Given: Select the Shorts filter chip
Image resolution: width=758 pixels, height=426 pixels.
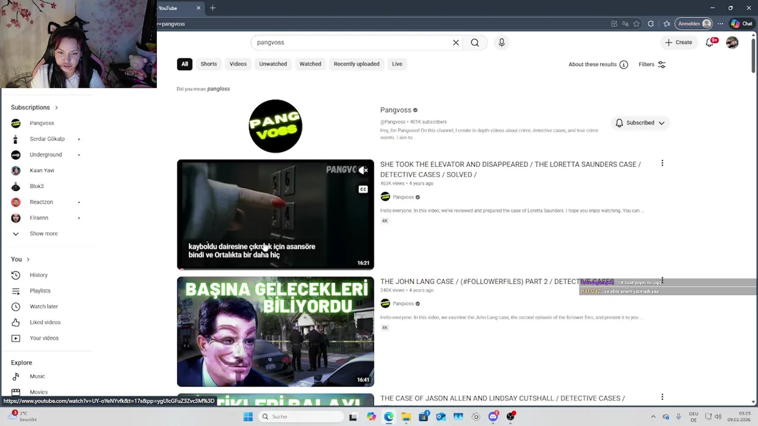Looking at the screenshot, I should pos(208,64).
